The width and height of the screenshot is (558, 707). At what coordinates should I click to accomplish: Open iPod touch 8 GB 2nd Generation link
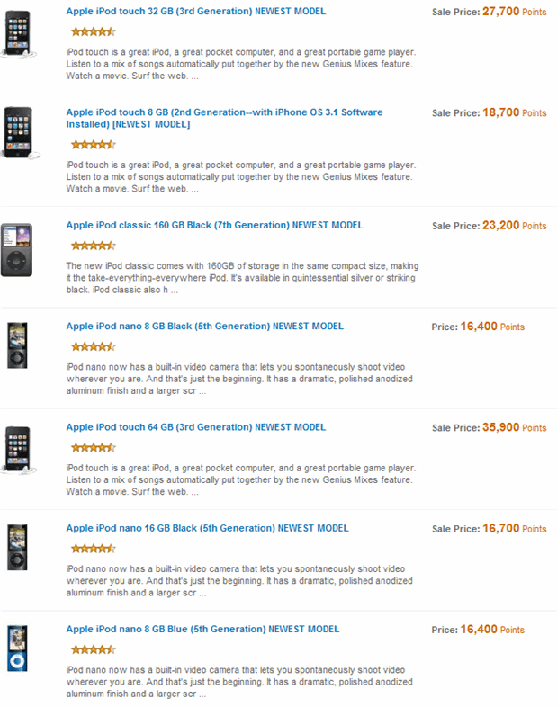point(224,118)
